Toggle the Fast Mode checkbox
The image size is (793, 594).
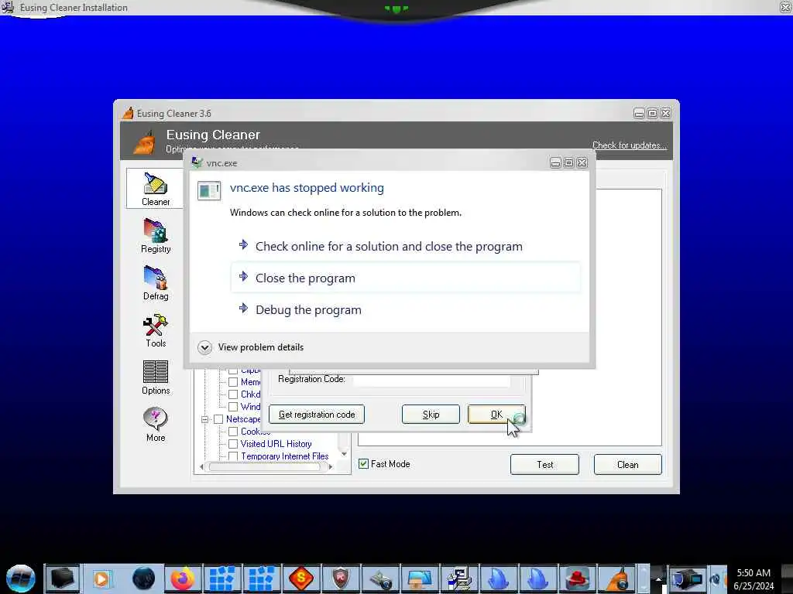(x=364, y=464)
